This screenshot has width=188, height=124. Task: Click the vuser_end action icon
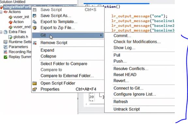[x=10, y=27]
